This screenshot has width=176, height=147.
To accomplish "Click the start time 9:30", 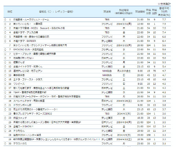I will pyautogui.click(x=140, y=84).
